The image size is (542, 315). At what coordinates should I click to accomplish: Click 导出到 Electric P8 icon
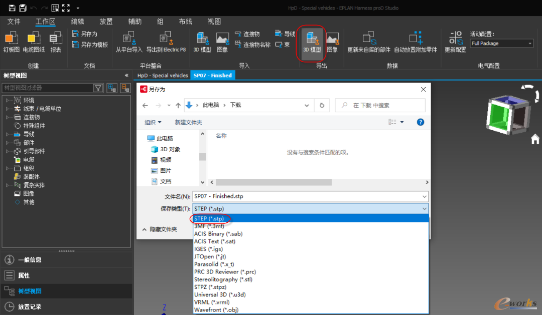pyautogui.click(x=166, y=42)
